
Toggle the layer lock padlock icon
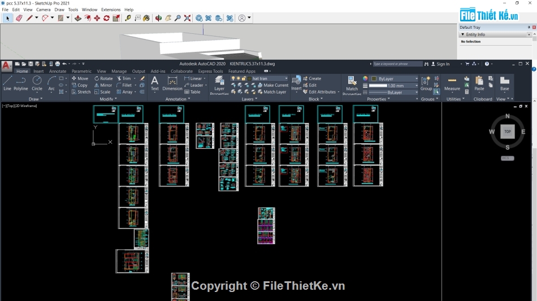pos(244,78)
